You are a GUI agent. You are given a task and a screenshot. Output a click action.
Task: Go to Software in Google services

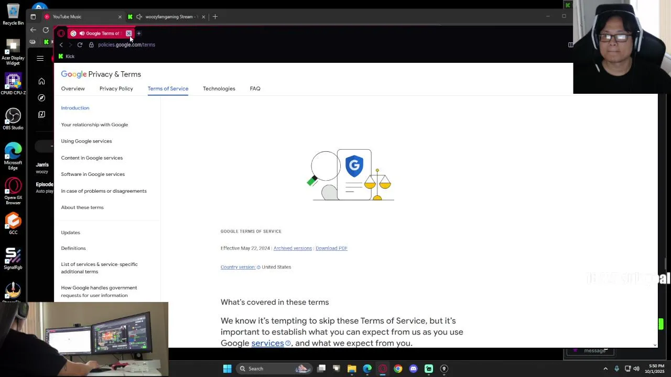pyautogui.click(x=93, y=174)
